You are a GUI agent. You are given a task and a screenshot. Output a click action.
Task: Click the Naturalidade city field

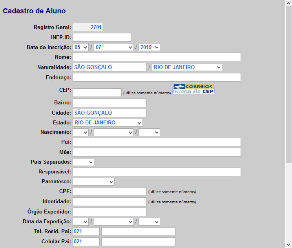click(109, 67)
